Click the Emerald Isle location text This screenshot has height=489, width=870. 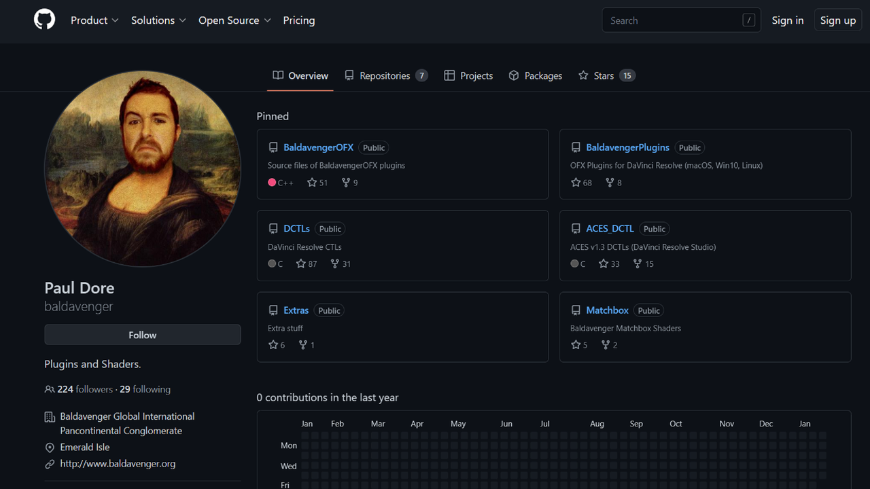coord(85,447)
